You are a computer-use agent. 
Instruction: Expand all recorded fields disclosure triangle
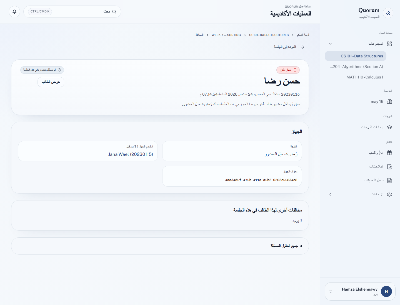[301, 246]
